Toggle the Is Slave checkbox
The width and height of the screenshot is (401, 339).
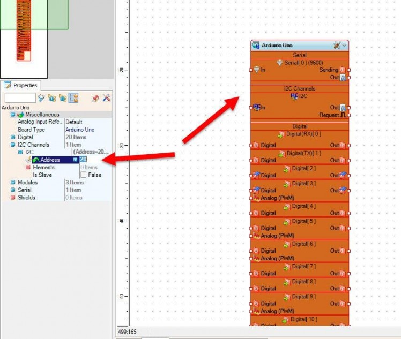tap(84, 175)
